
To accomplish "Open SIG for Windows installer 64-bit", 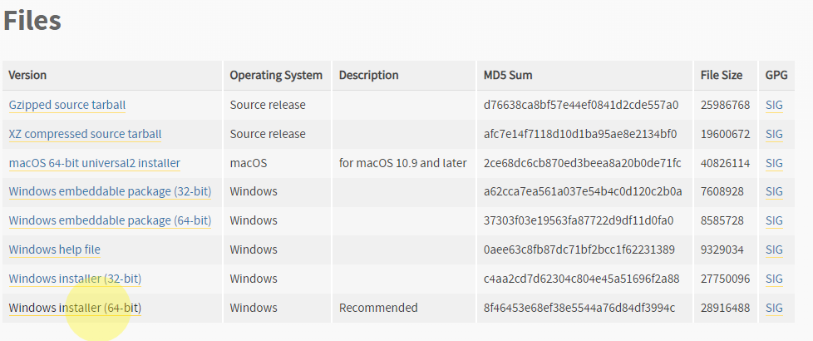I will 774,309.
